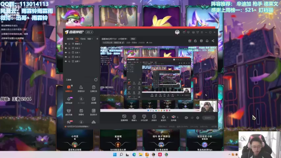Switch to the 场景 1 tab
Viewport: 281px width, 158px height.
[90, 39]
